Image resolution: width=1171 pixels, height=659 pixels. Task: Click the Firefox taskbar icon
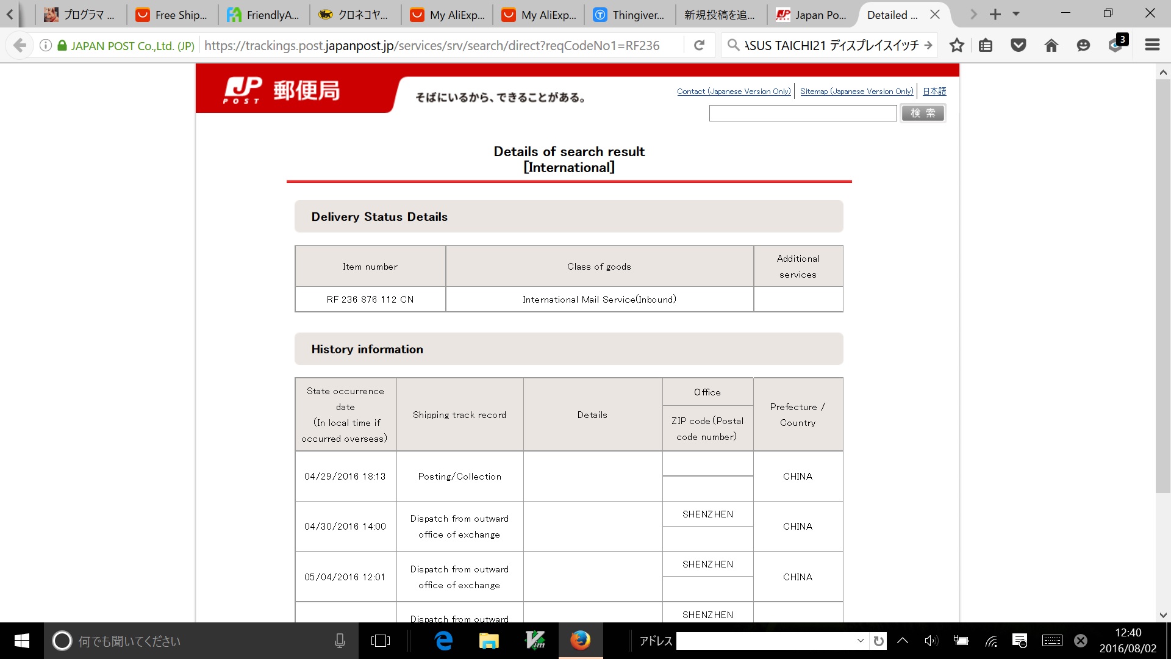(581, 641)
